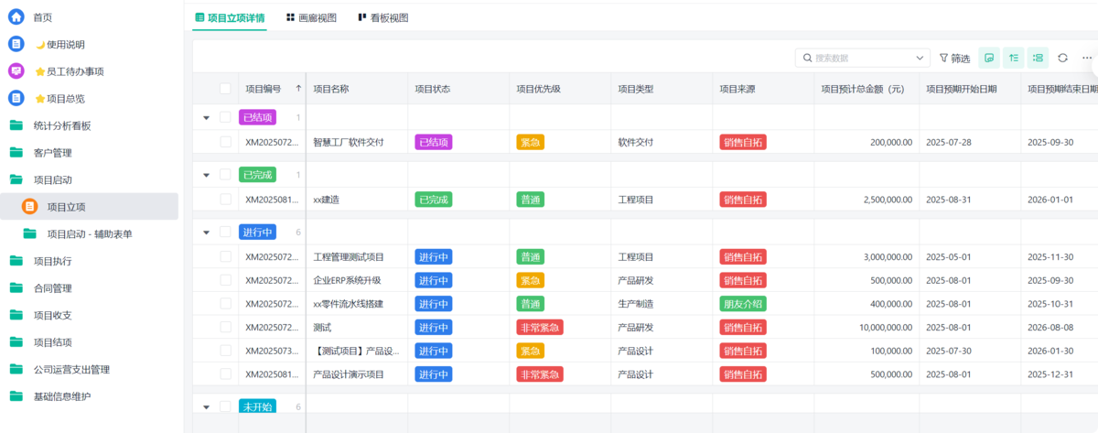Tick the 已结项 group checkbox
Image resolution: width=1098 pixels, height=433 pixels.
225,117
